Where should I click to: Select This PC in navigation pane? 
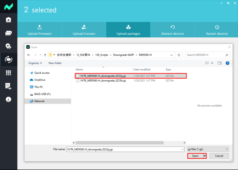point(39,87)
